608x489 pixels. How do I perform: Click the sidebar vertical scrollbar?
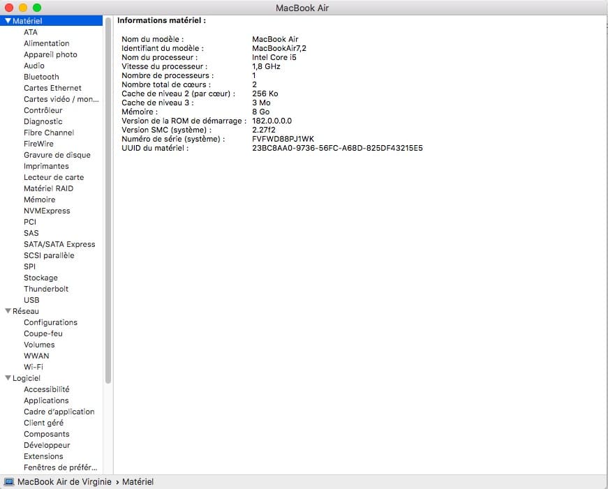click(x=107, y=200)
